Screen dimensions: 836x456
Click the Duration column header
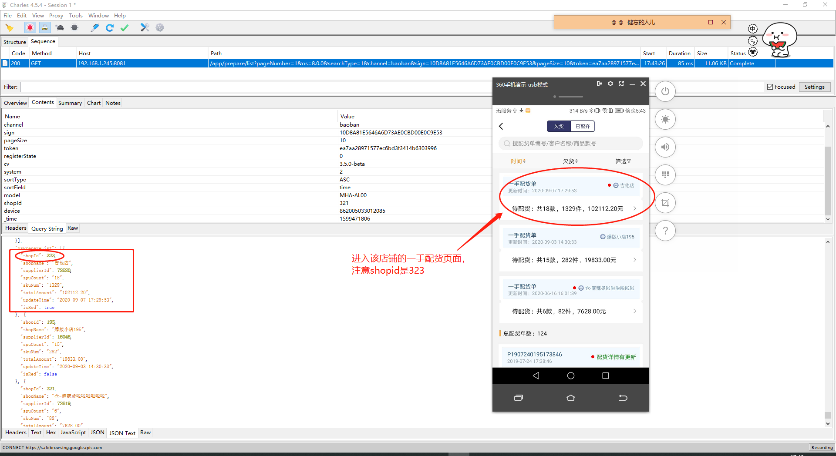pos(680,54)
